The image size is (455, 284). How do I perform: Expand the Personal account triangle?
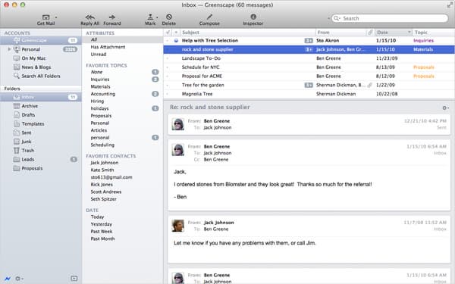(x=9, y=49)
